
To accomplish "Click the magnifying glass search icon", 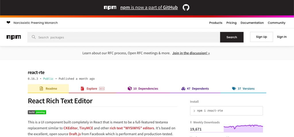I will tap(34, 37).
